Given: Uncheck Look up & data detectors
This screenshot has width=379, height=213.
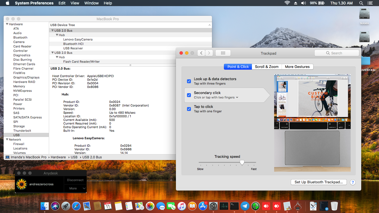Looking at the screenshot, I should [189, 81].
